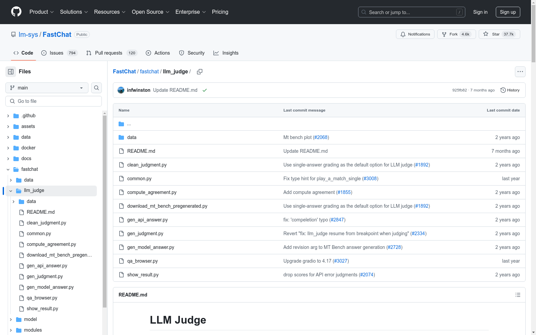Go to the Pricing page
Image resolution: width=536 pixels, height=335 pixels.
pos(220,12)
